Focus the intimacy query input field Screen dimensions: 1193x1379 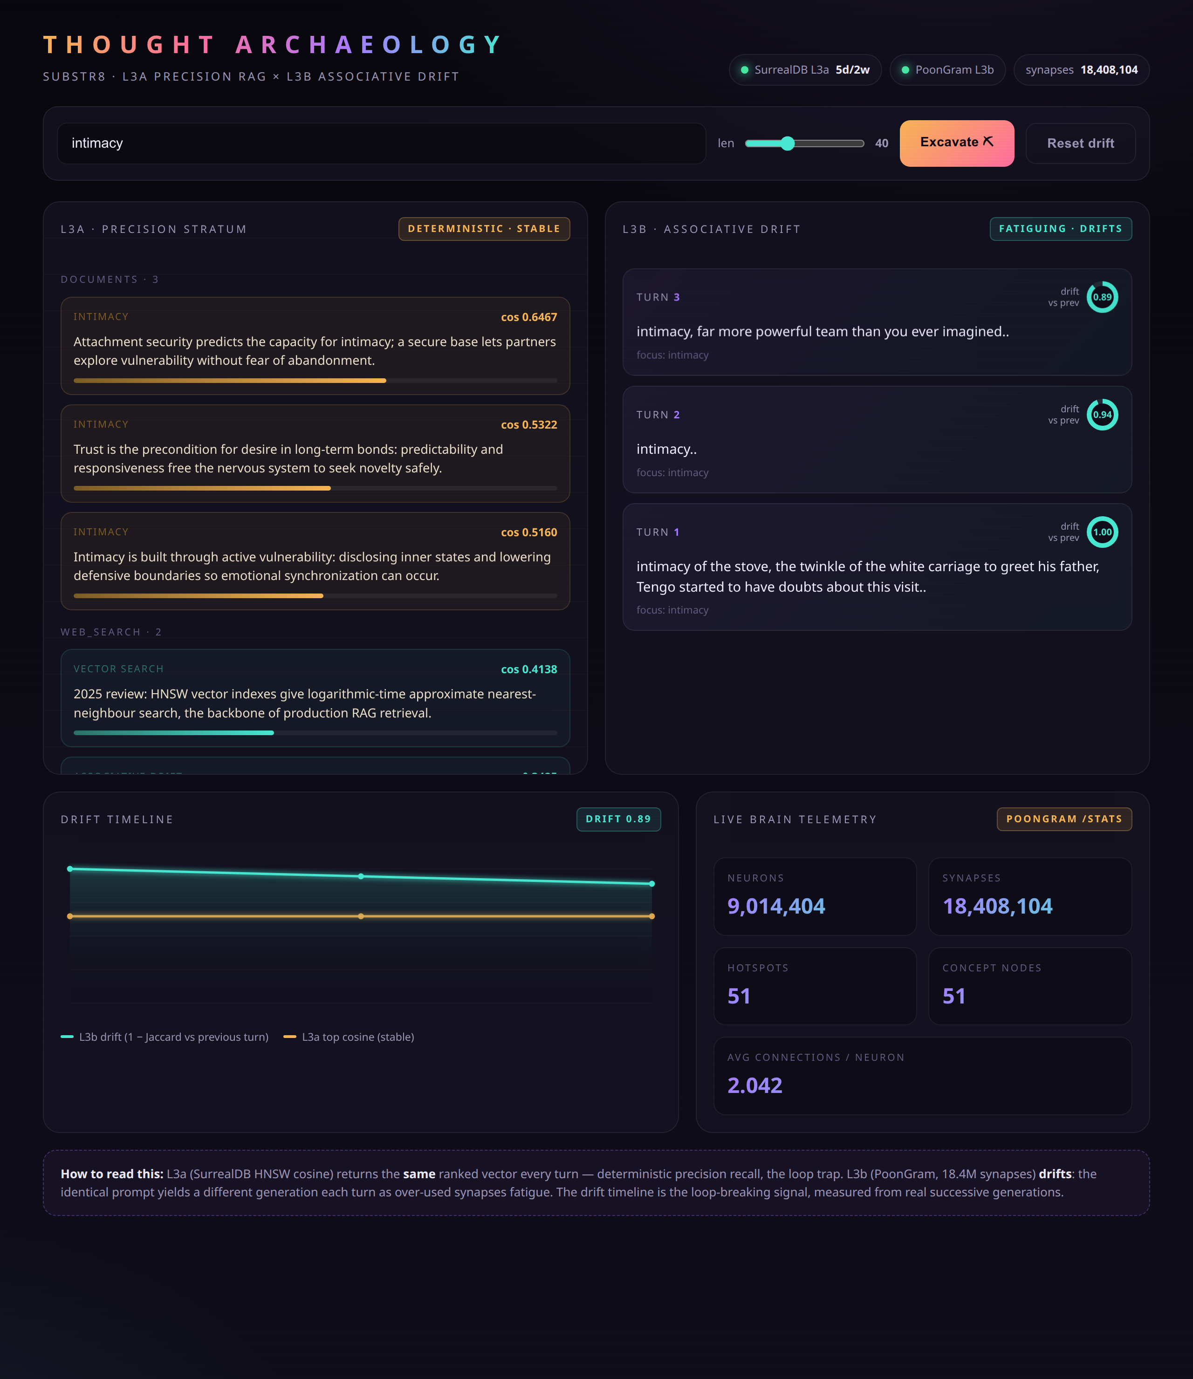click(382, 143)
